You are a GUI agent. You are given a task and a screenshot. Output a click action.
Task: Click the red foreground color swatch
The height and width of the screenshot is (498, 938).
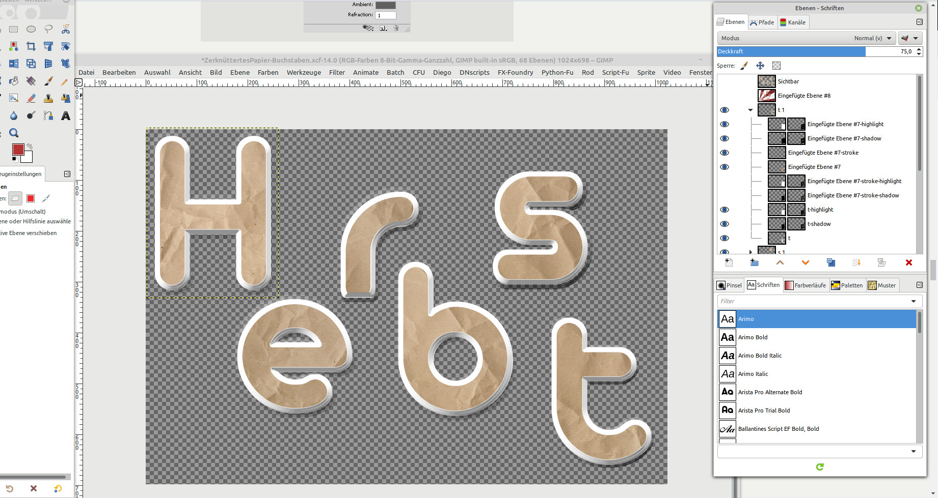click(x=18, y=149)
